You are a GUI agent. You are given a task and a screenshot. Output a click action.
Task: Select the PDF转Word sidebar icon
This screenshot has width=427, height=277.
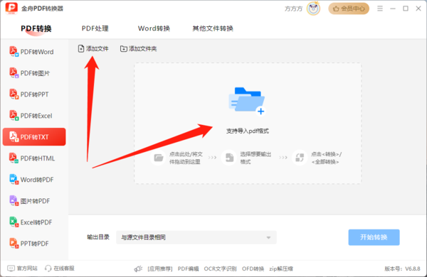(x=14, y=51)
